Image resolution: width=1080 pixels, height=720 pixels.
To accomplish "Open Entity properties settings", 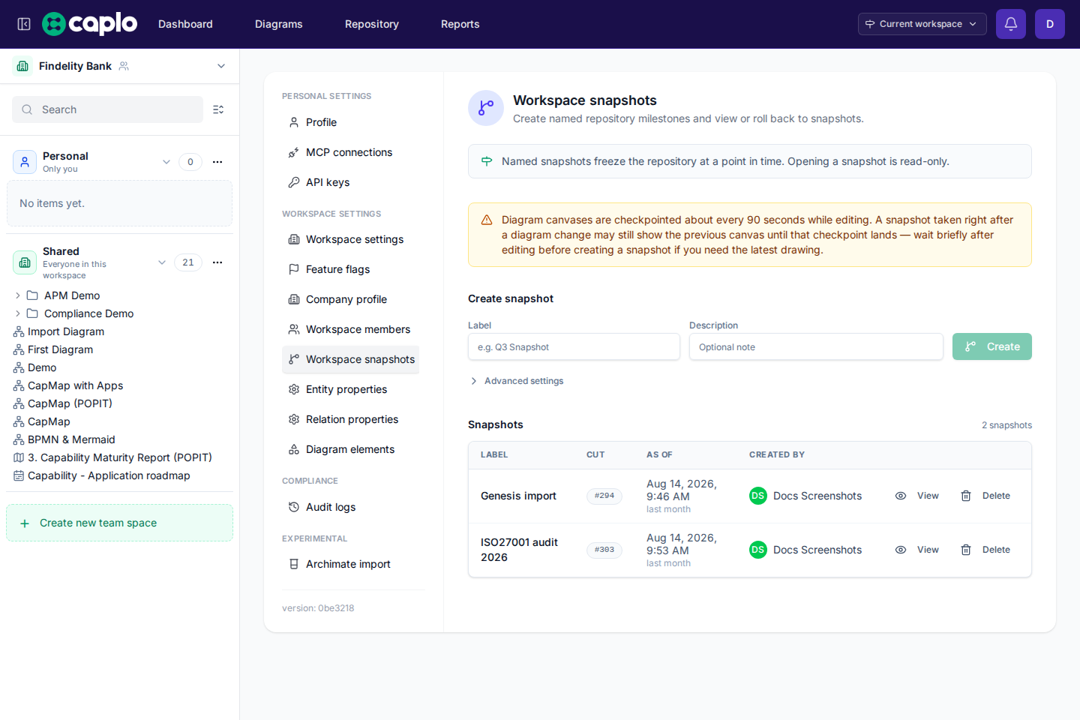I will (350, 389).
